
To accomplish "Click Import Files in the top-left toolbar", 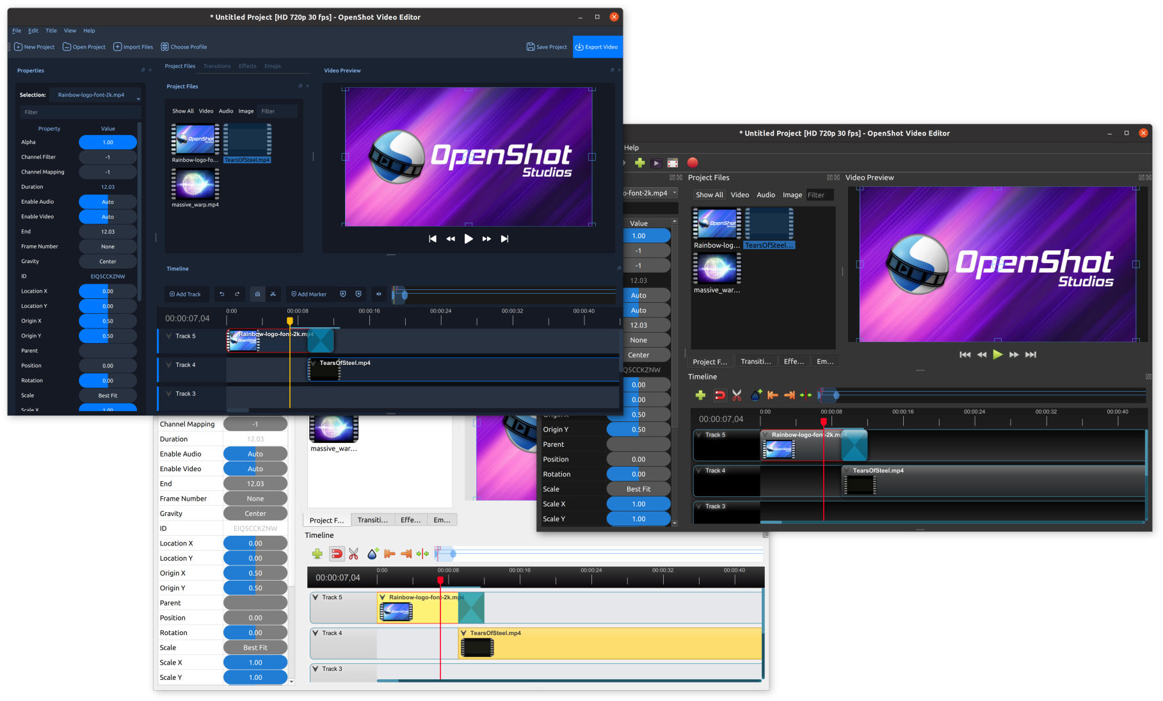I will (133, 47).
